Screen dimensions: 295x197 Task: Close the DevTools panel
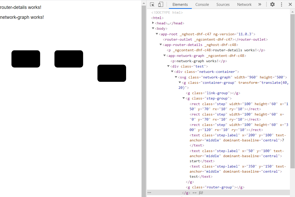(x=290, y=4)
